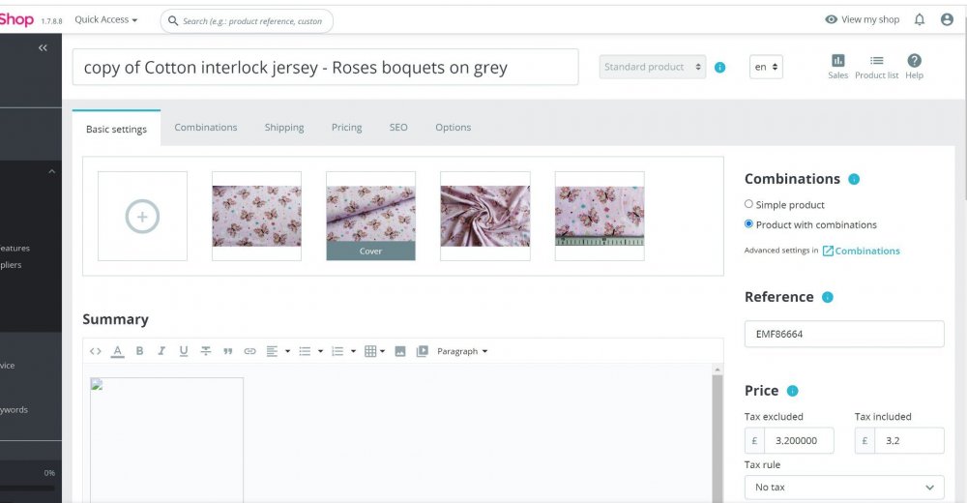The width and height of the screenshot is (967, 503).
Task: Collapse sidebar section with up chevron
Action: point(52,171)
